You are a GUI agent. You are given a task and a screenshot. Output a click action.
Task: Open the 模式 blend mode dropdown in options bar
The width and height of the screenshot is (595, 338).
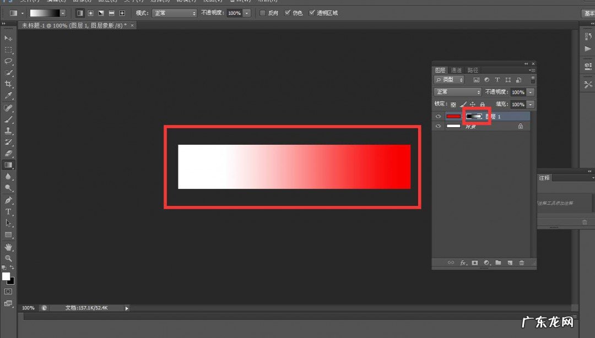coord(175,13)
